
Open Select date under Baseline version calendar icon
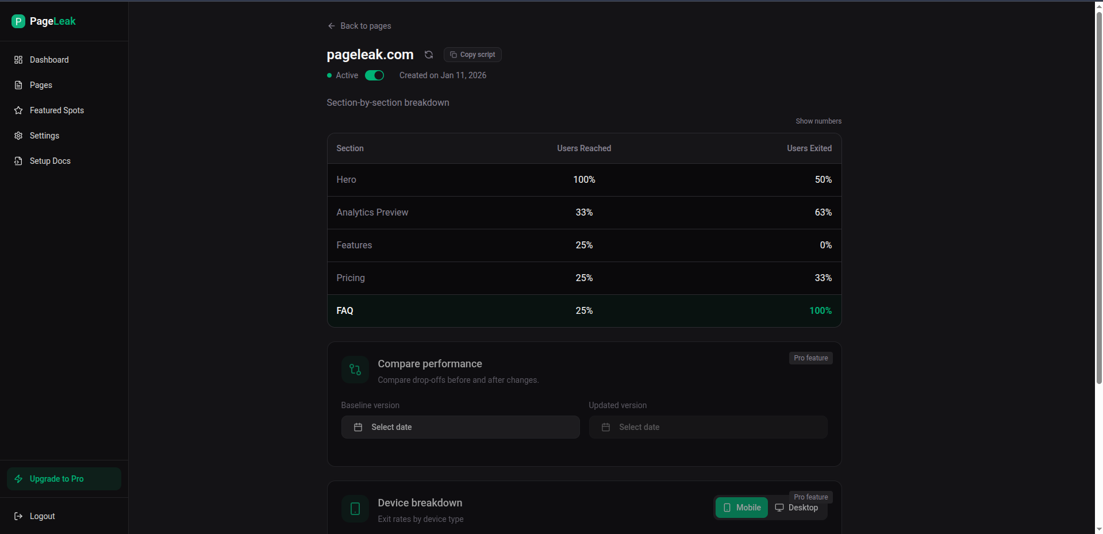[x=358, y=427]
